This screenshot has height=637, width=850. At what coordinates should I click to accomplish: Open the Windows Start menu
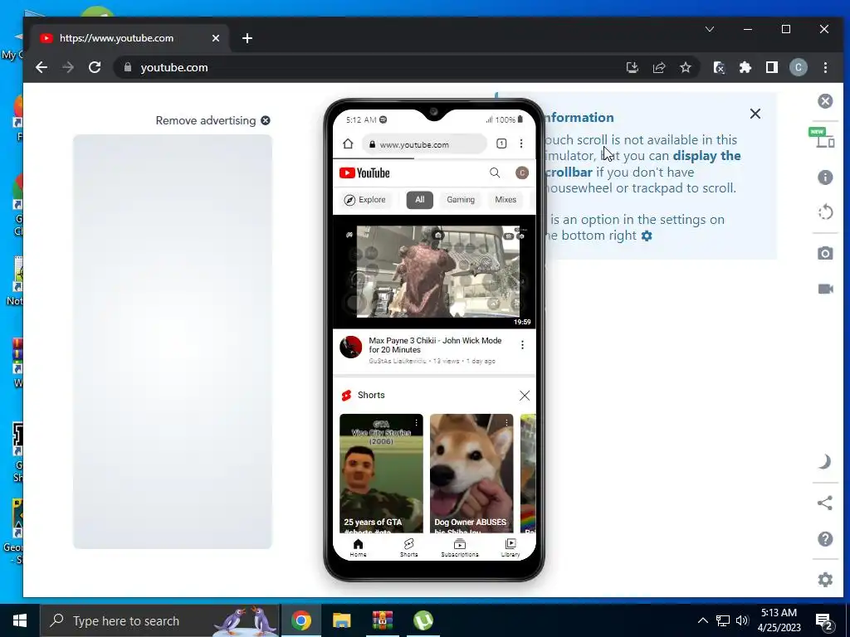20,620
